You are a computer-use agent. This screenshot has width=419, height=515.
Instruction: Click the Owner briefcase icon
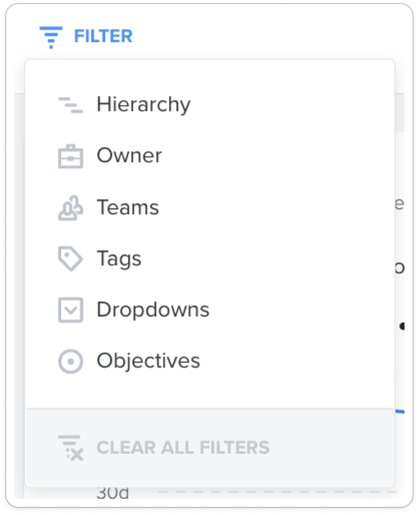[x=70, y=156]
